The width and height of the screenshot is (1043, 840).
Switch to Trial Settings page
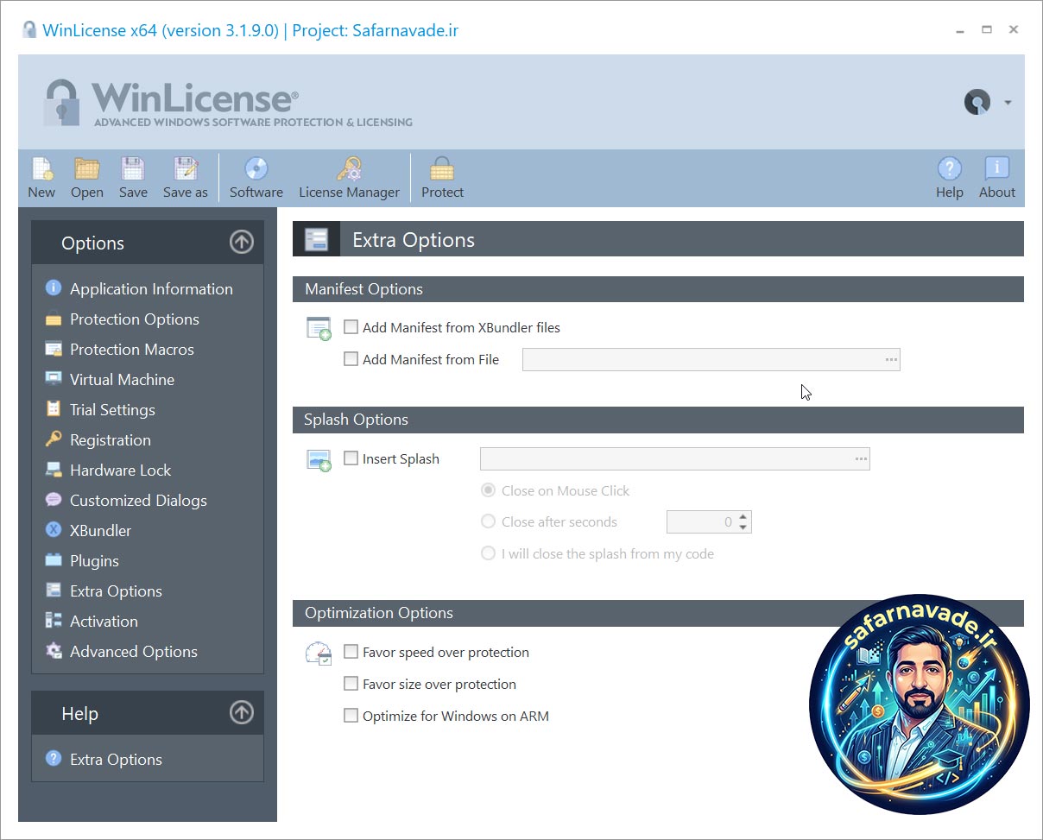112,409
